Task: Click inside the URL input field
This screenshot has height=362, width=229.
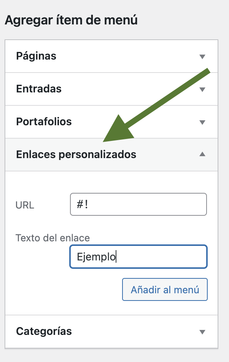Action: pyautogui.click(x=138, y=204)
